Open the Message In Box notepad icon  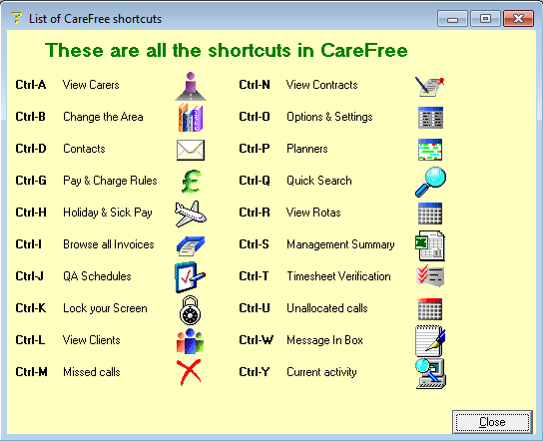click(430, 341)
